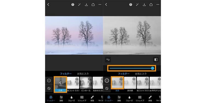This screenshot has width=206, height=103.
Task: Open スムーズ tool in left bottom bar
Action: point(71,99)
